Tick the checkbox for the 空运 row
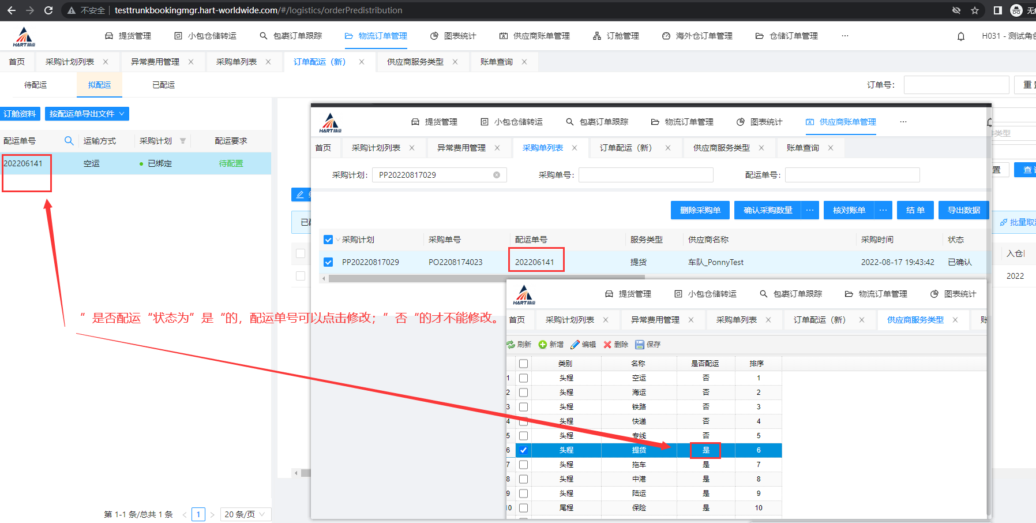The width and height of the screenshot is (1036, 523). pos(523,378)
